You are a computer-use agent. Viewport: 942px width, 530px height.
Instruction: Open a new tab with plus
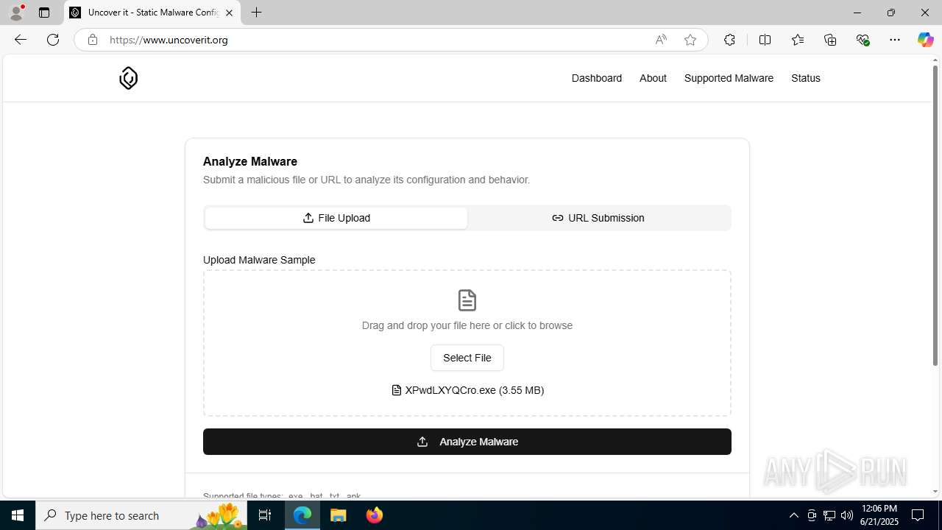point(256,13)
